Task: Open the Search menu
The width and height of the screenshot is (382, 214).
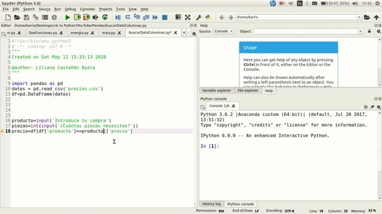Action: tap(29, 9)
